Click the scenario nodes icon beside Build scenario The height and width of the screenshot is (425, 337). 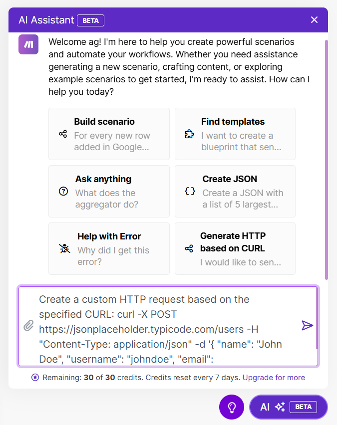(63, 134)
